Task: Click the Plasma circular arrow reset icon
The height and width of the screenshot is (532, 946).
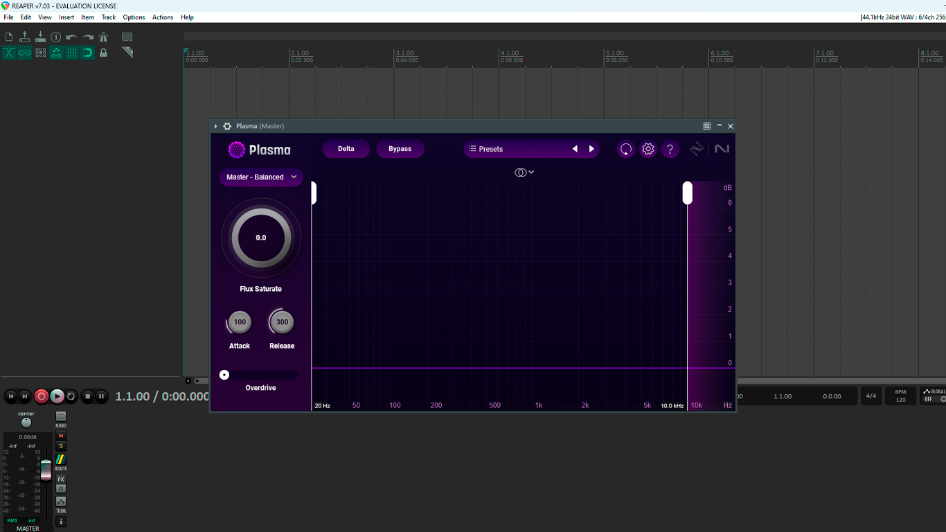Action: (626, 149)
